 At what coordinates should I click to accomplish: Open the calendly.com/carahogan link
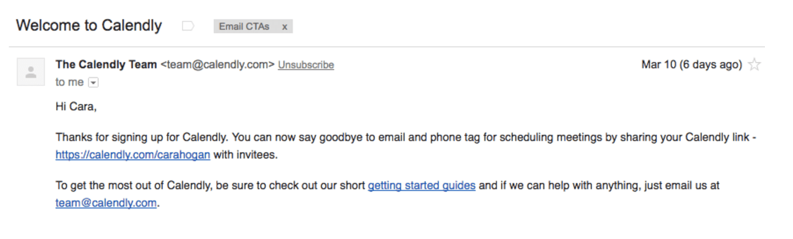click(133, 155)
